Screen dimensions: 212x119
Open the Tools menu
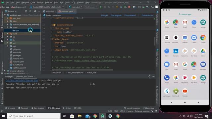click(67, 3)
